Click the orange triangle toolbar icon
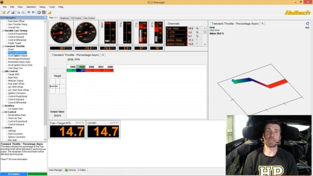 pyautogui.click(x=49, y=12)
